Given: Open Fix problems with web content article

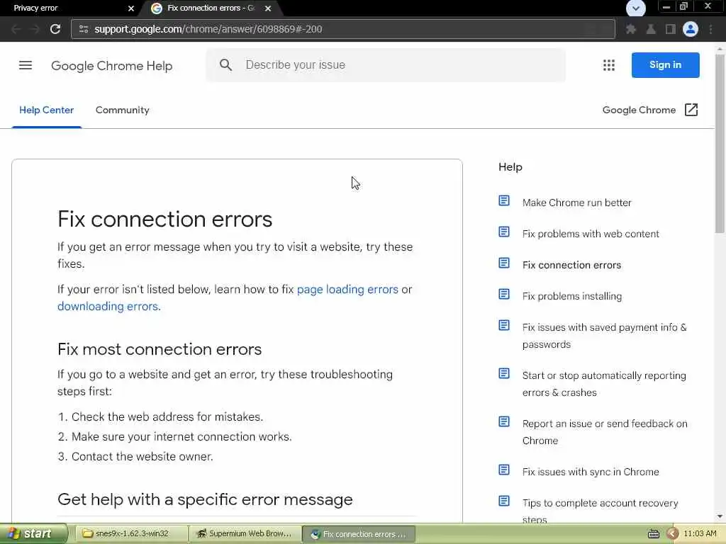Looking at the screenshot, I should tap(591, 234).
